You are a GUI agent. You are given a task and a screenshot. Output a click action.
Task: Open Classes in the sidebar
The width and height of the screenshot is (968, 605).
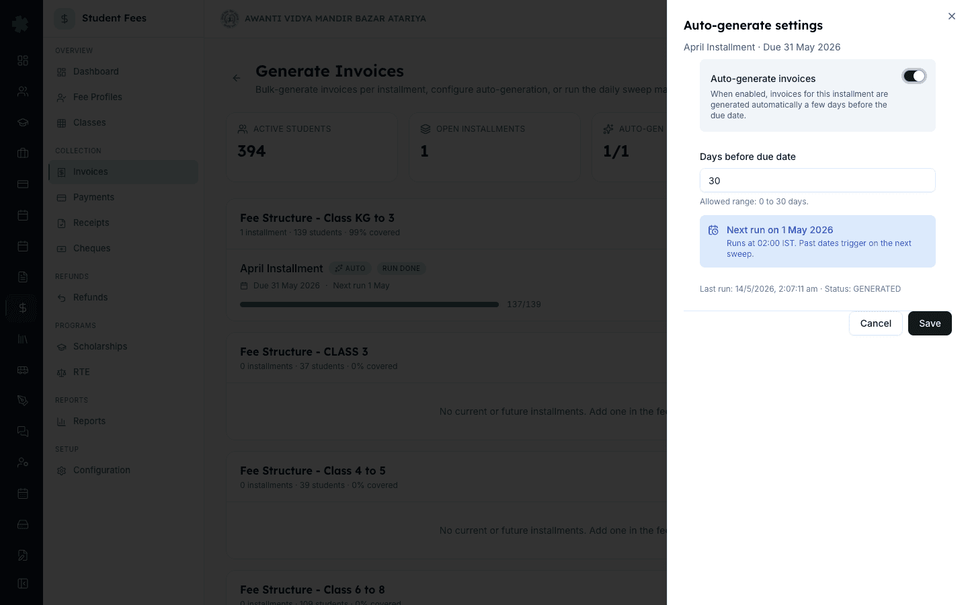coord(123,123)
